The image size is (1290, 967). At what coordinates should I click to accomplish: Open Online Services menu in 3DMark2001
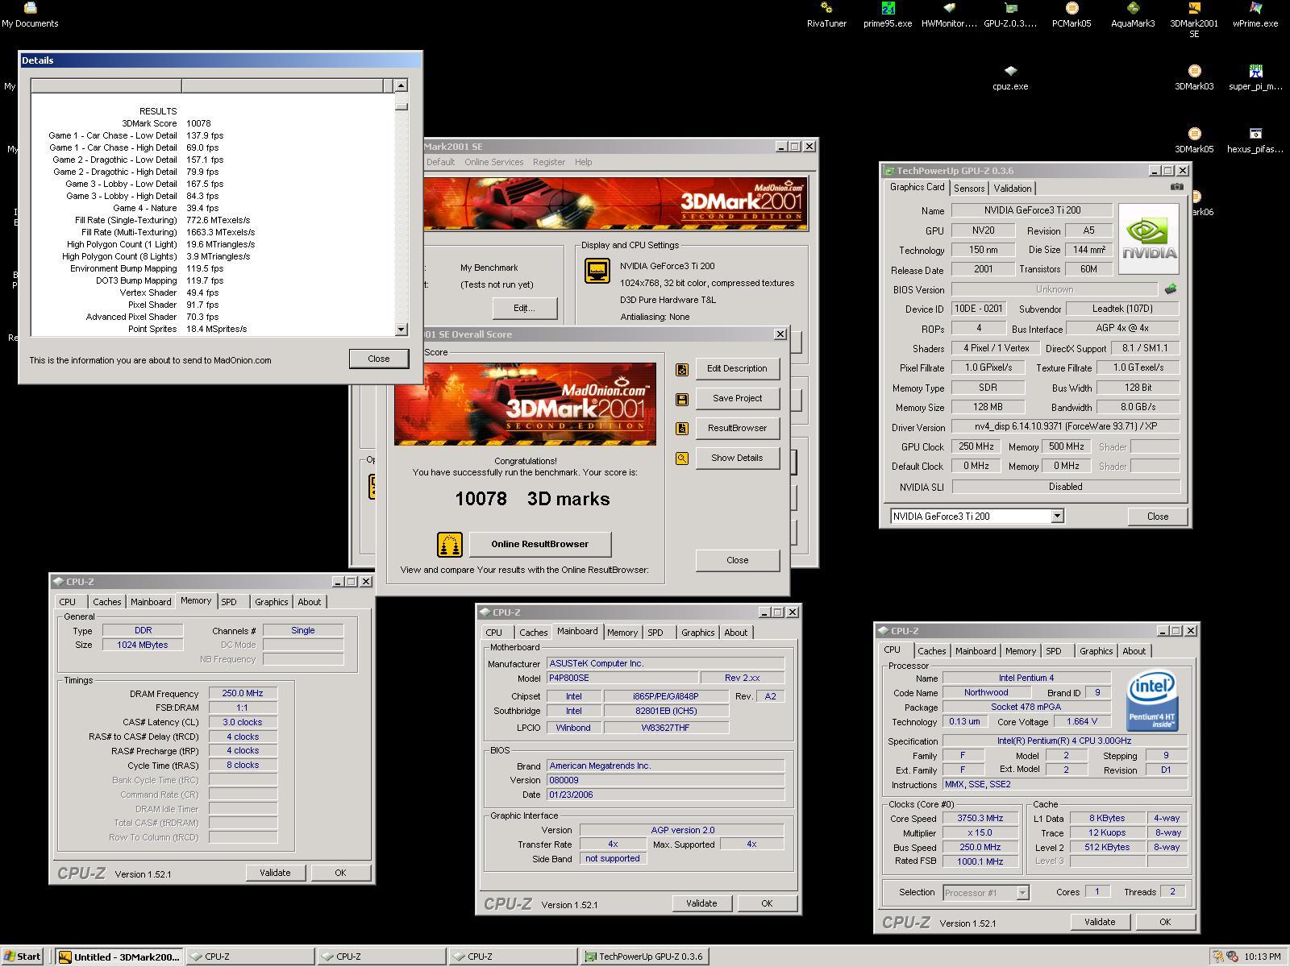[x=493, y=162]
